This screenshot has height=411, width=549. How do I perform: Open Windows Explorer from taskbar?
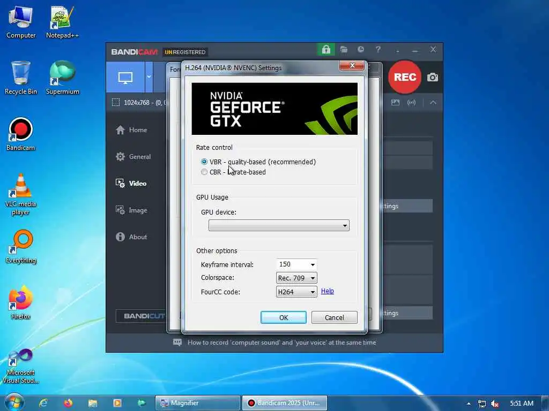(93, 403)
